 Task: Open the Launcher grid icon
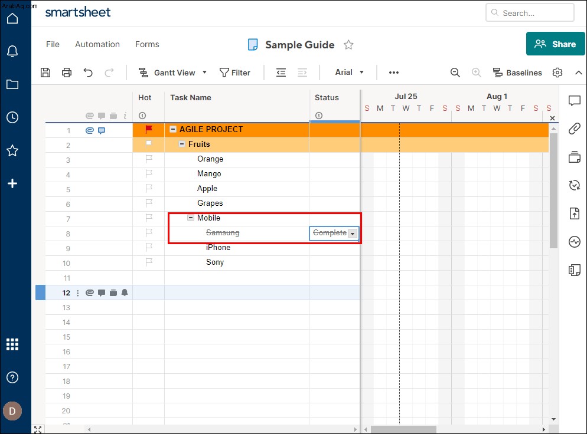click(x=12, y=344)
